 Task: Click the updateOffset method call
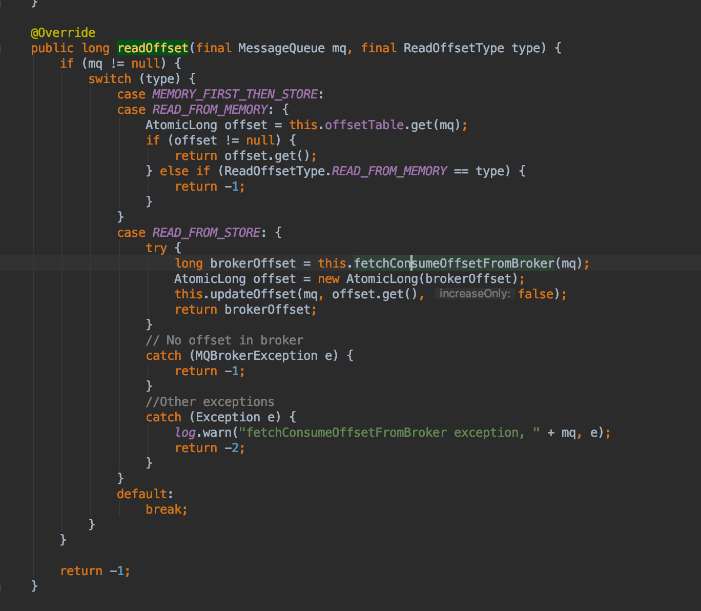click(253, 294)
